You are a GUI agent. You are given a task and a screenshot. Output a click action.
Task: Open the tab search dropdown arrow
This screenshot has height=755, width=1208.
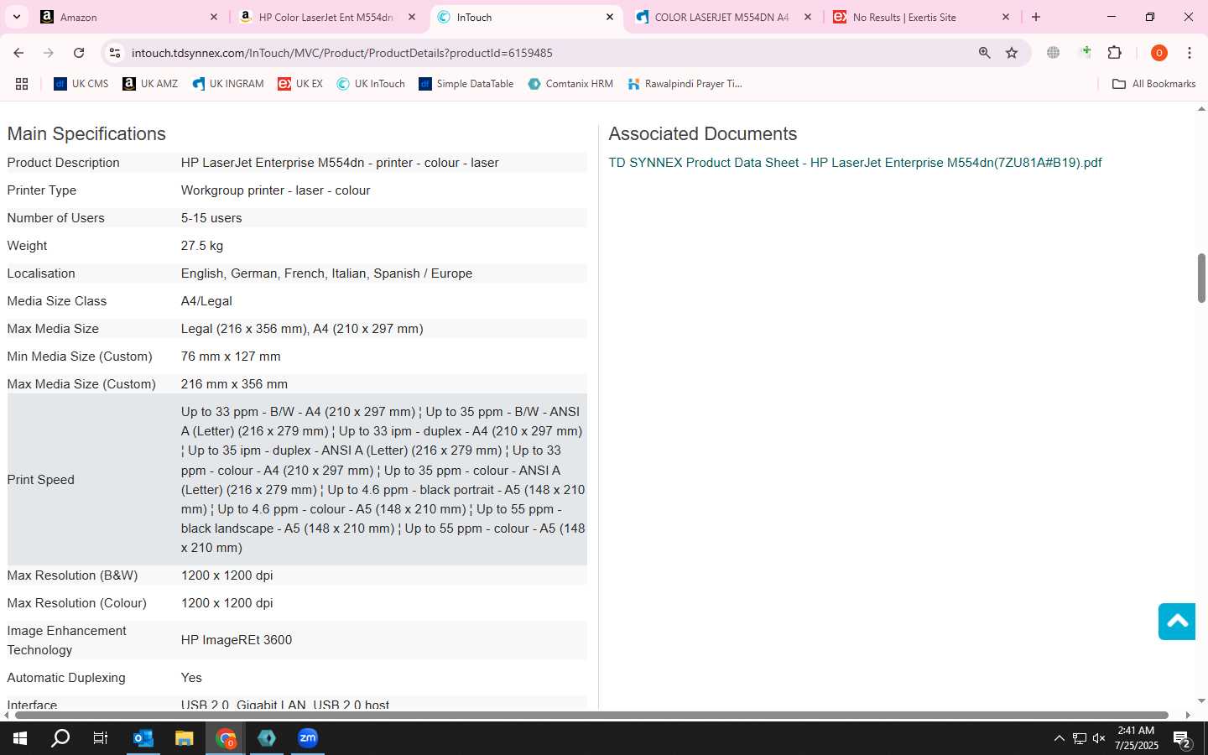click(16, 17)
